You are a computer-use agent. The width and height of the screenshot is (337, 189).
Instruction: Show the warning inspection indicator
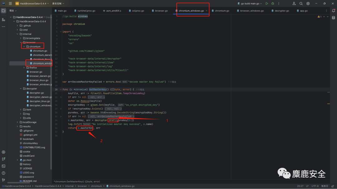click(320, 16)
